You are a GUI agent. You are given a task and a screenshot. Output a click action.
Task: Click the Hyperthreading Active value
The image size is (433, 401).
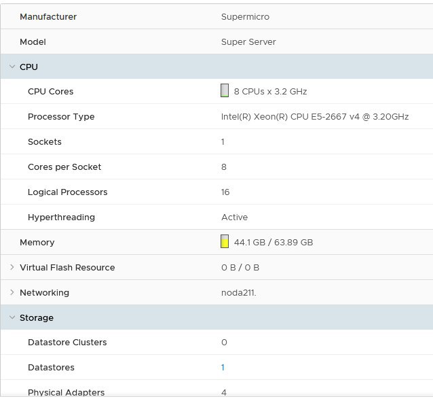click(234, 217)
